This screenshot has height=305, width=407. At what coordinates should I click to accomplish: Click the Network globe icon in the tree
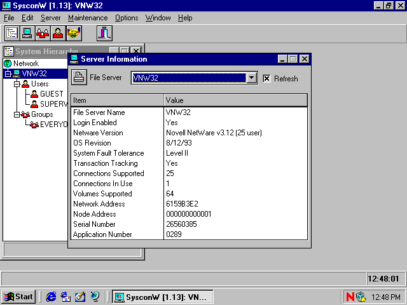(8, 64)
